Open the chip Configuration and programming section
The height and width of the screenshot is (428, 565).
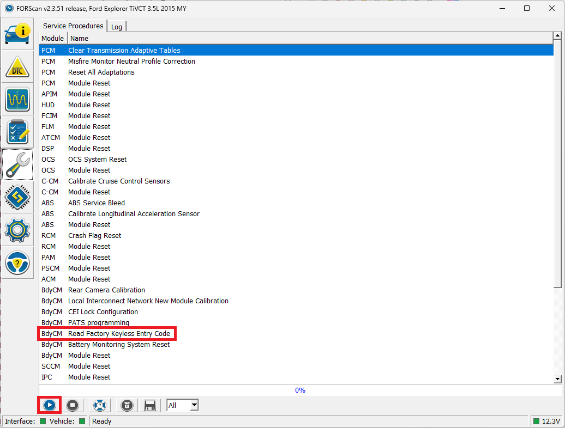click(x=17, y=197)
